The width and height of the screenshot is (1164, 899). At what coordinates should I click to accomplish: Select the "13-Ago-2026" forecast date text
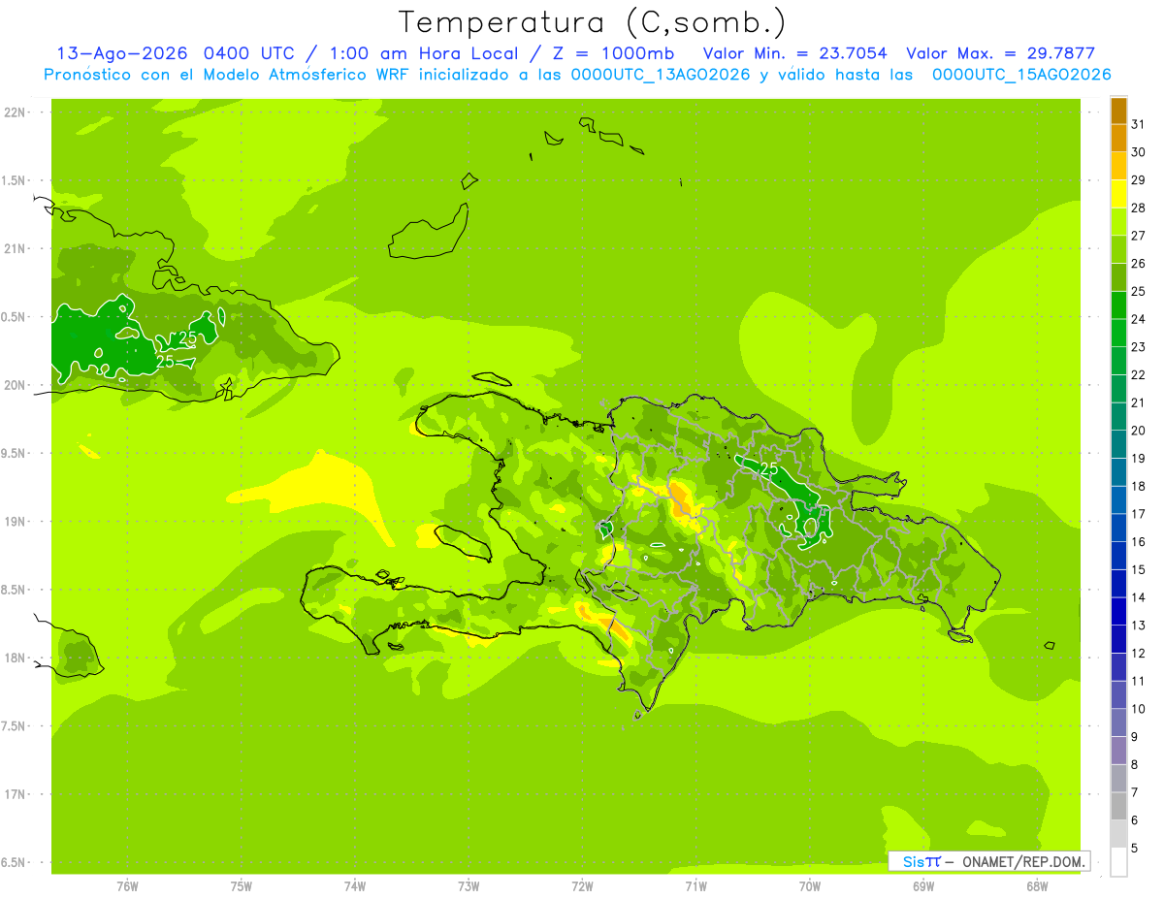(123, 53)
